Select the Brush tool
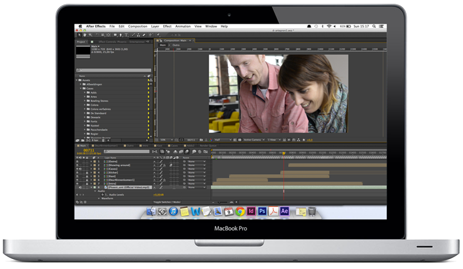The height and width of the screenshot is (269, 463). pyautogui.click(x=133, y=35)
